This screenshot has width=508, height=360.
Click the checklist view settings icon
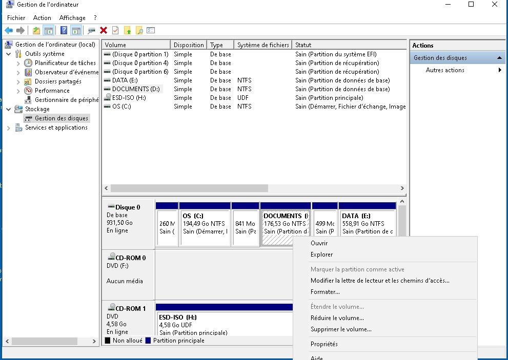(151, 31)
